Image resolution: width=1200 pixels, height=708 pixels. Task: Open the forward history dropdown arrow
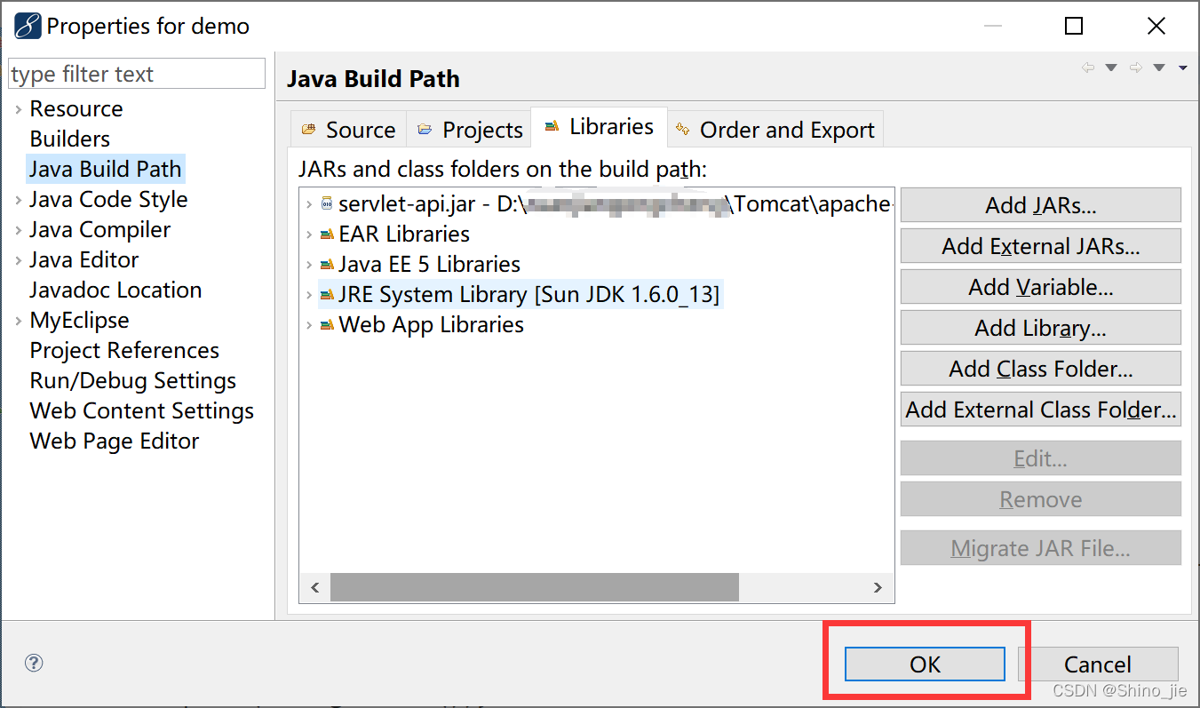(x=1159, y=68)
